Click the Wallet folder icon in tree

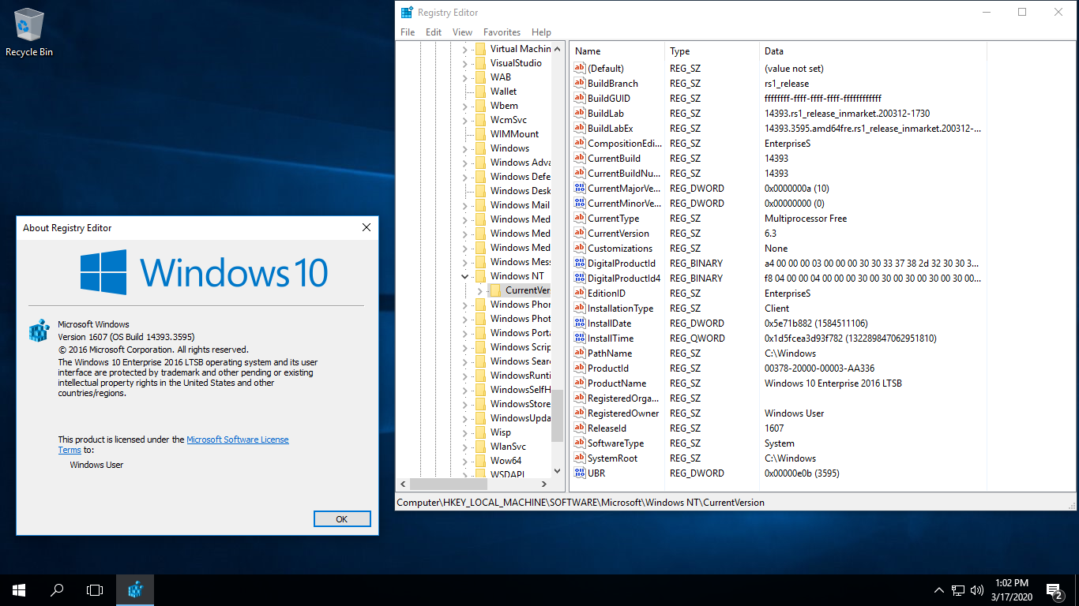479,91
